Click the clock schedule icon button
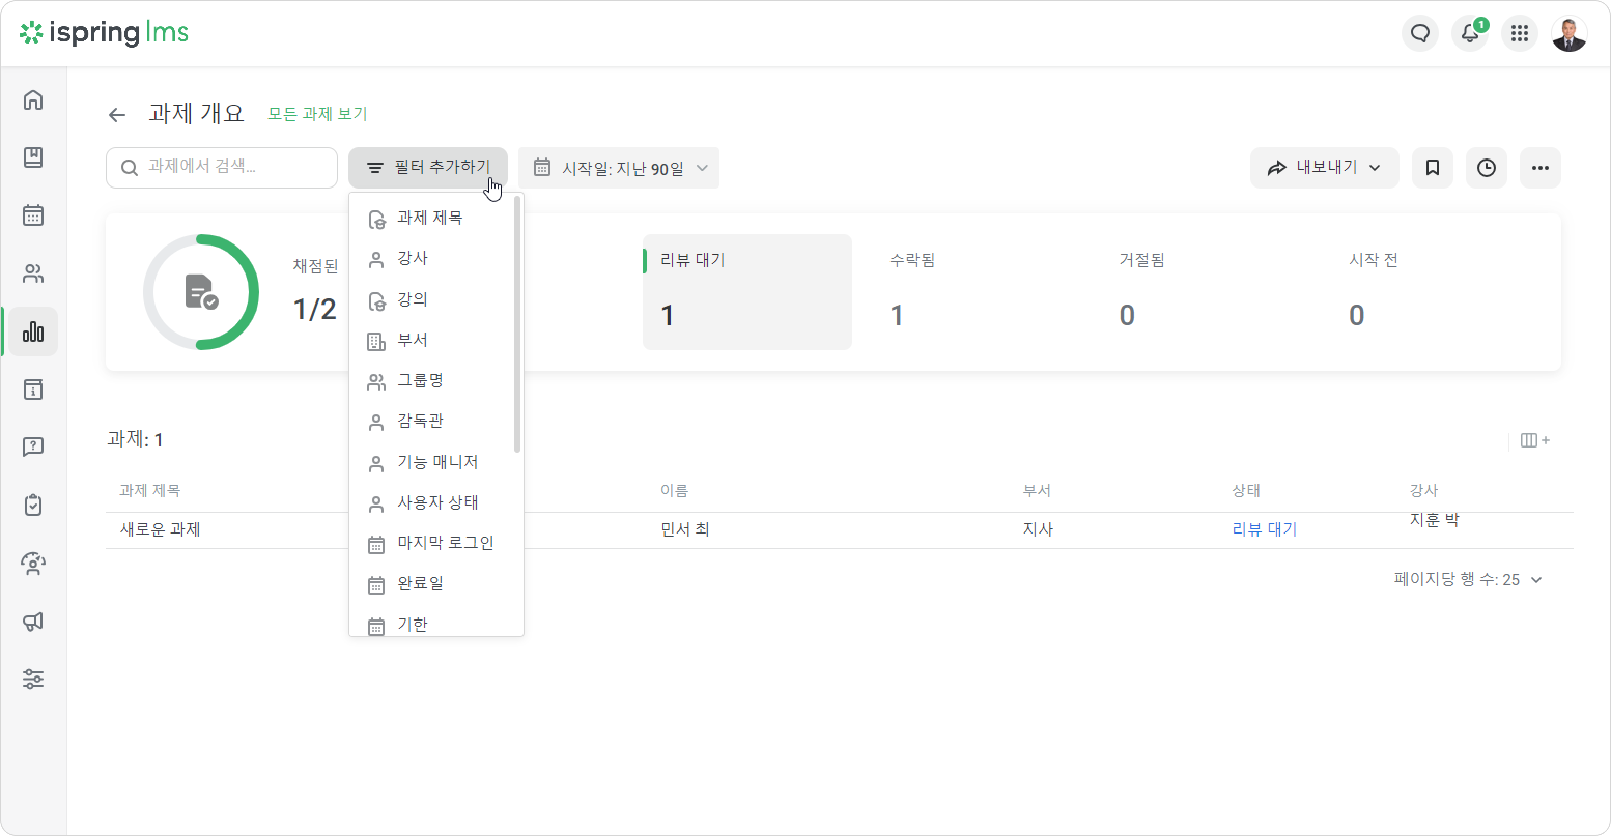The image size is (1611, 836). pyautogui.click(x=1487, y=168)
